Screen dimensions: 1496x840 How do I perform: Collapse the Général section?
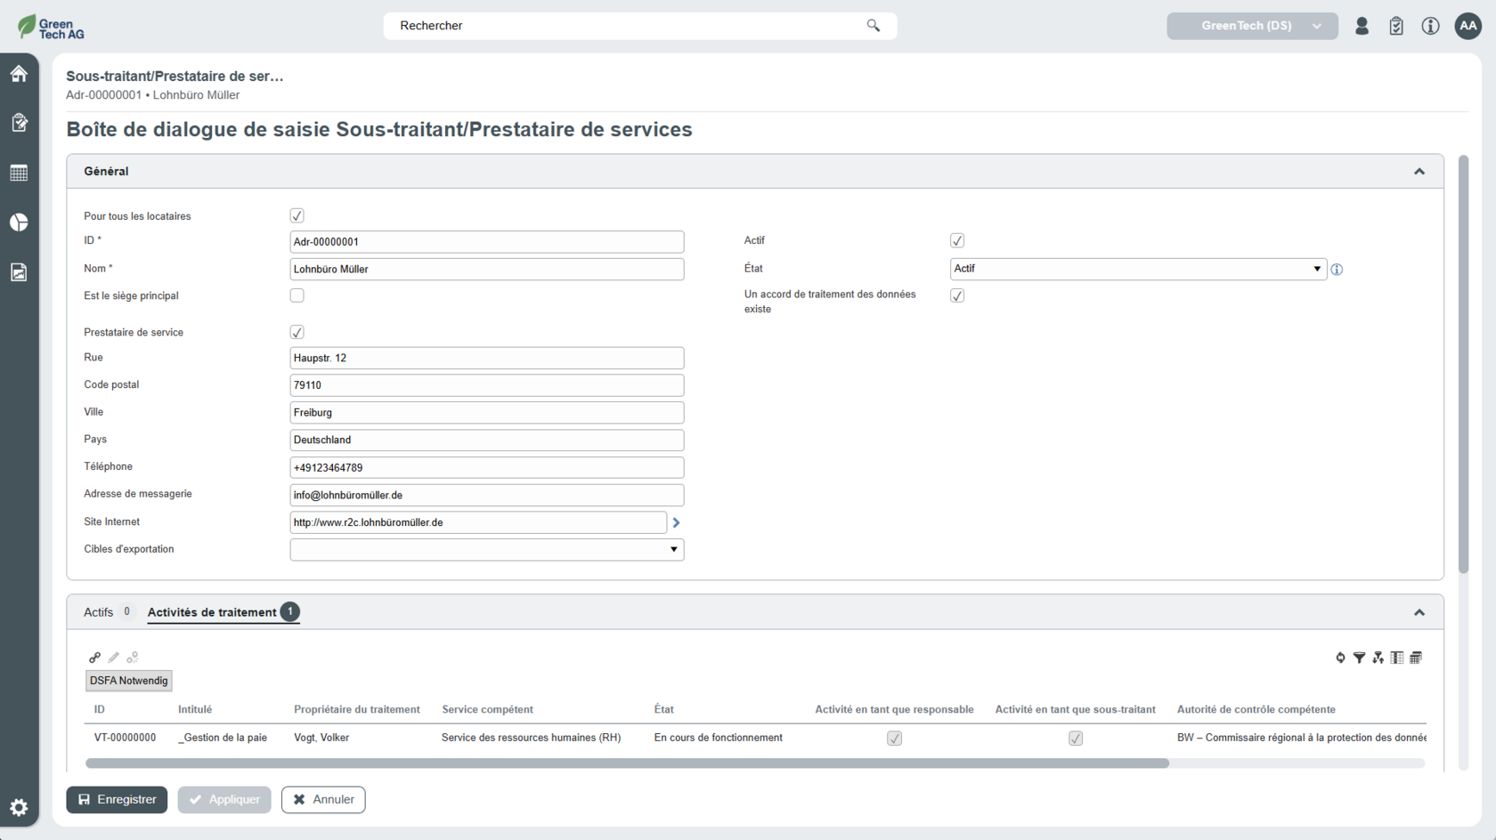coord(1419,172)
